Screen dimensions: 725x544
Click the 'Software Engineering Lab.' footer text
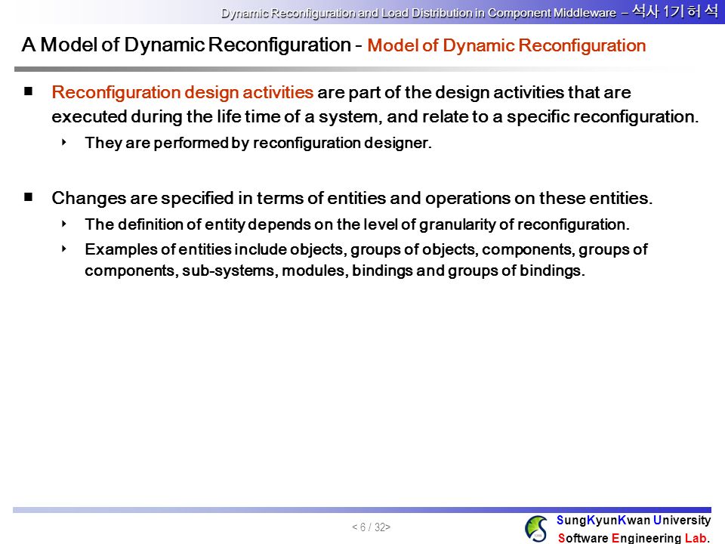[634, 538]
